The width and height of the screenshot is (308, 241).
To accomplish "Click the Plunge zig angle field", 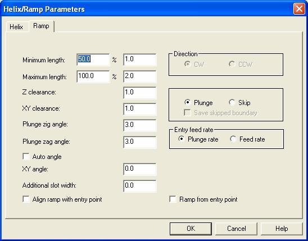I will 139,125.
